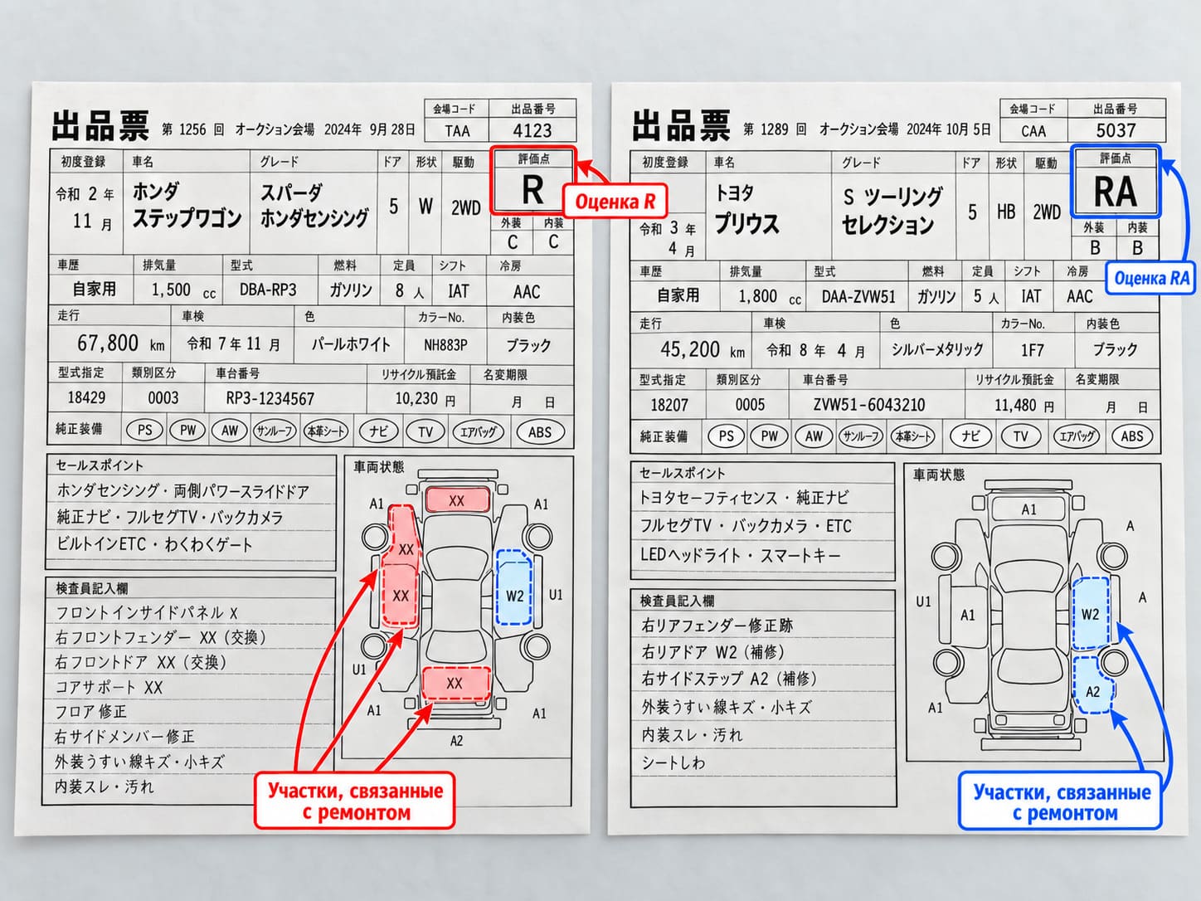
Task: Click the session number 第 1289 回
Action: tap(775, 129)
